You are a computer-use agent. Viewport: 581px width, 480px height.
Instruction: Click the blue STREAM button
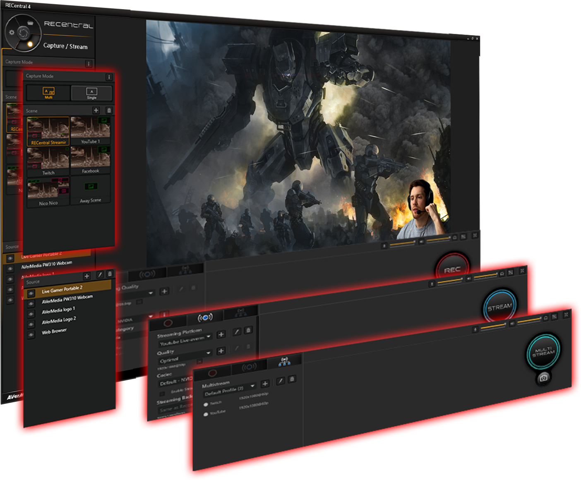500,307
